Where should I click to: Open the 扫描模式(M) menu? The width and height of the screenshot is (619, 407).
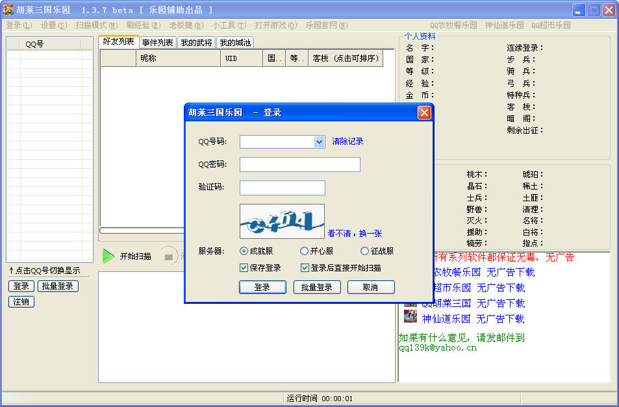point(97,25)
